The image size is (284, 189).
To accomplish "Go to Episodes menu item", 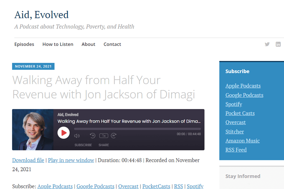I will coord(24,44).
